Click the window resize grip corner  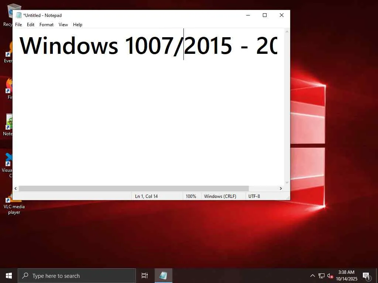(288, 198)
